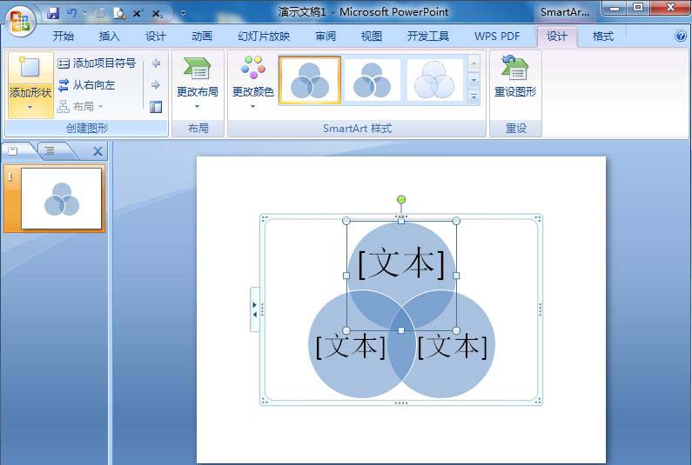Switch to the 动画 ribbon tab
This screenshot has width=692, height=465.
[x=202, y=37]
